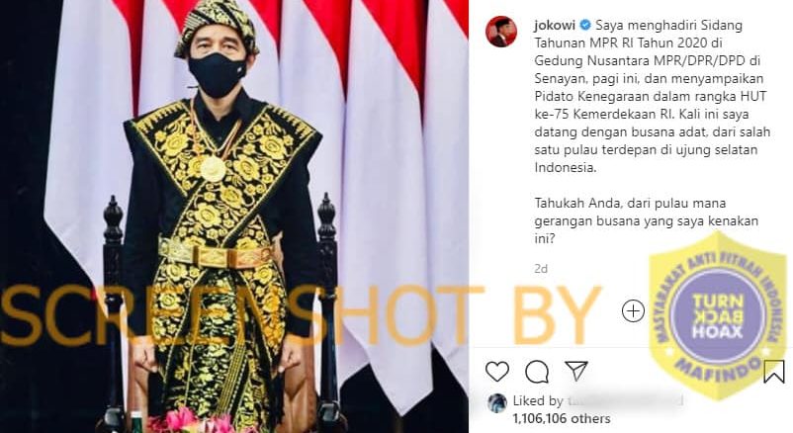Load more comments with the plus circle

coord(633,310)
